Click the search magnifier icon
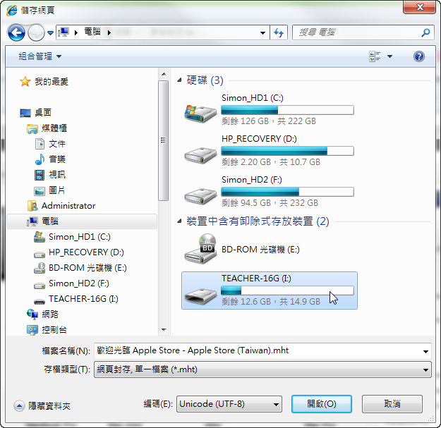 425,32
